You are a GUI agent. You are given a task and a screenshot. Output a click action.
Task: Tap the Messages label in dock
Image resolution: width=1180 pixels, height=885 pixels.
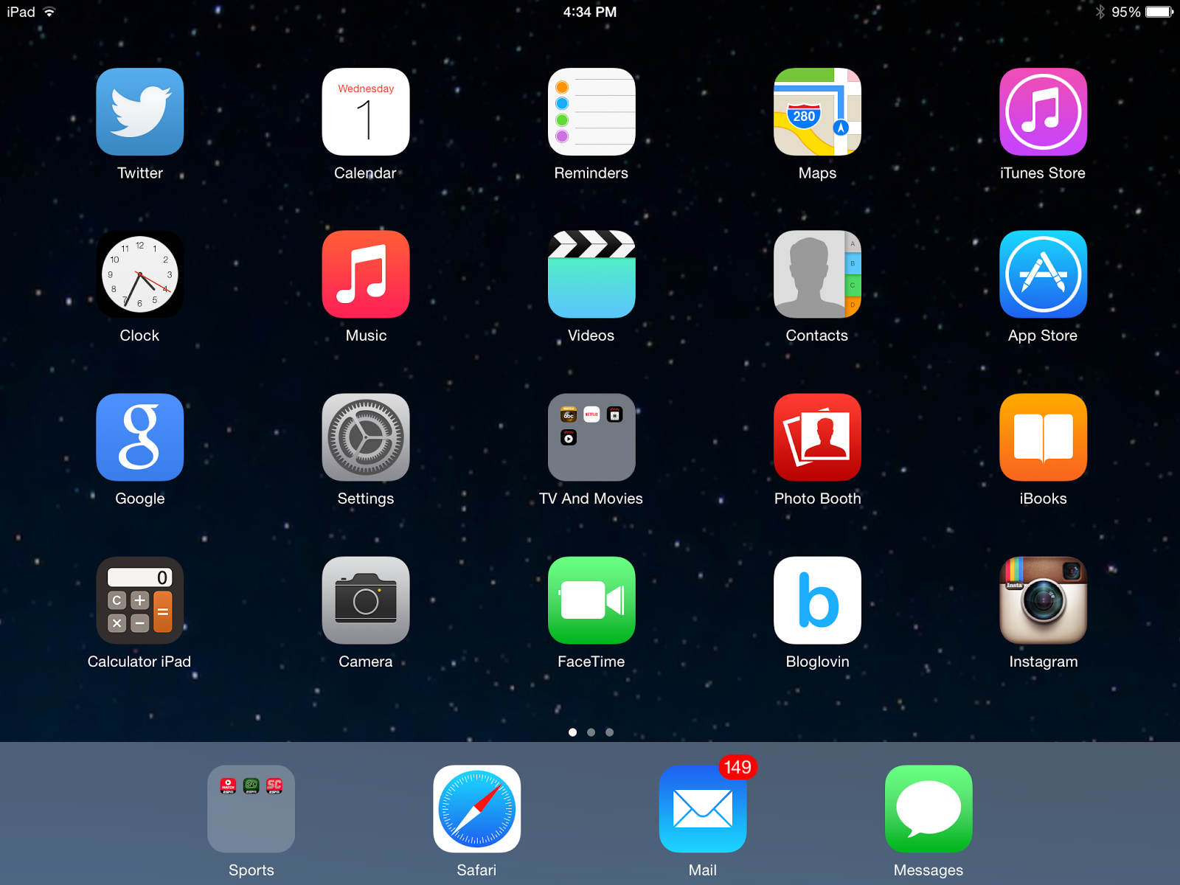click(929, 870)
